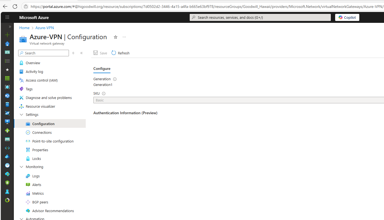Screen dimensions: 384x220
Task: Show info tooltip next to SKU
Action: (103, 94)
